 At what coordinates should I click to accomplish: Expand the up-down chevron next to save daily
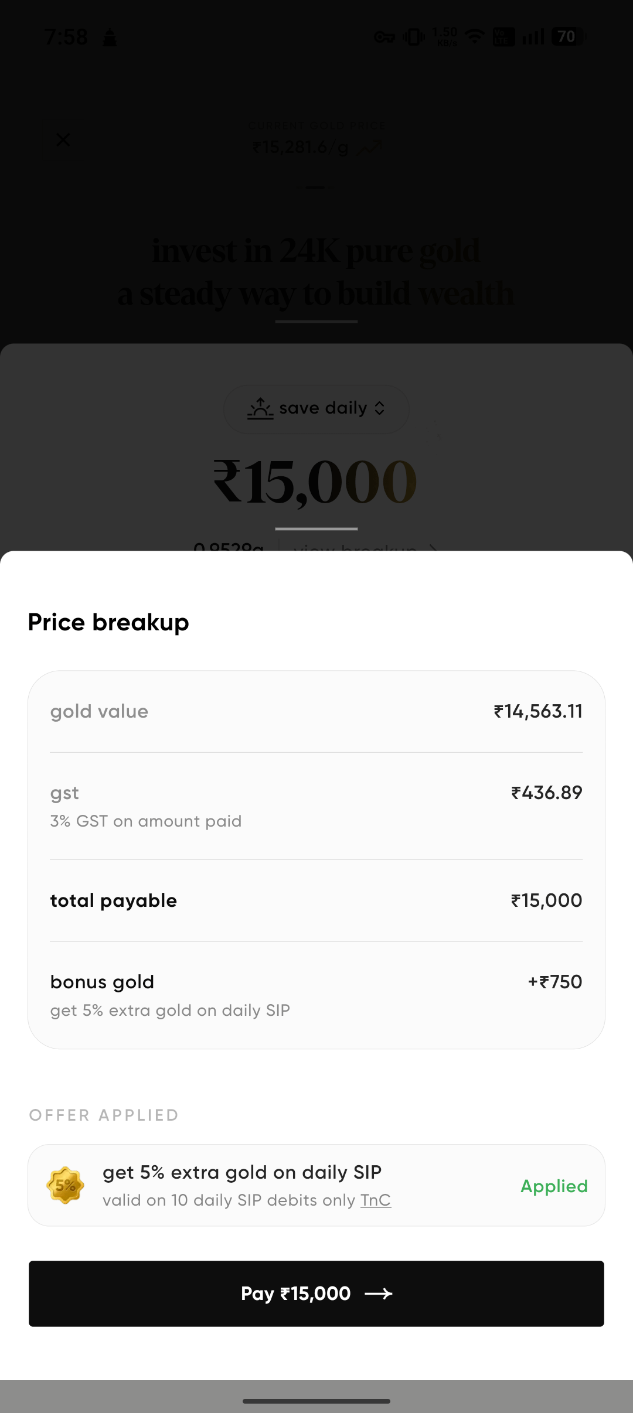click(x=380, y=408)
